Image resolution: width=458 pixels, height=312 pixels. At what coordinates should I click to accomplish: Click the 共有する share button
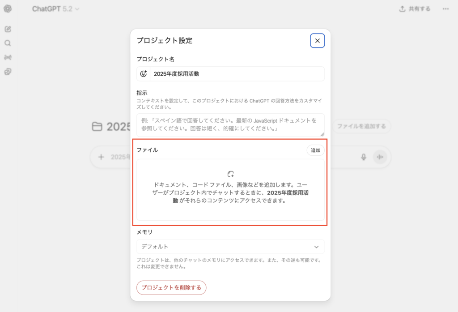[x=415, y=9]
